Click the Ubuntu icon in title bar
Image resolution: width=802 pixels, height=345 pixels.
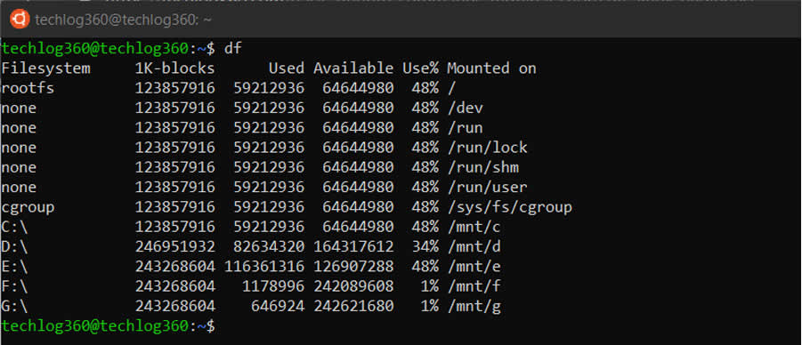(20, 20)
